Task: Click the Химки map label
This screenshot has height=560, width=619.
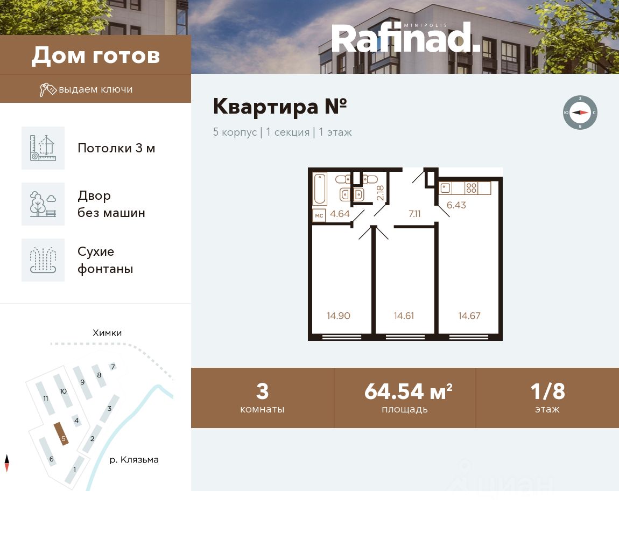Action: [x=107, y=333]
